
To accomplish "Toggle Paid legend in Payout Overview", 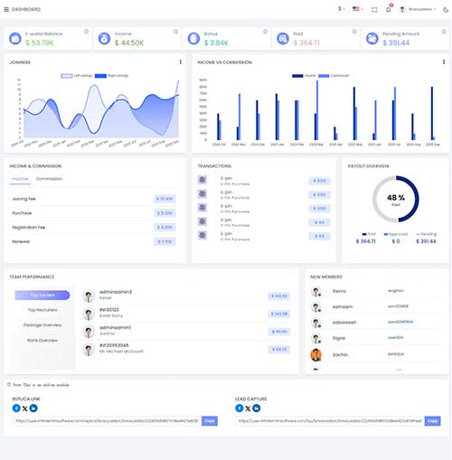I will (369, 234).
